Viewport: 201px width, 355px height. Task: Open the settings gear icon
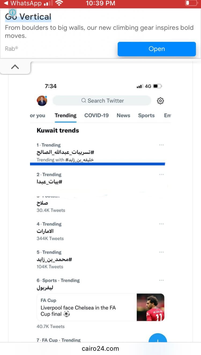point(160,101)
